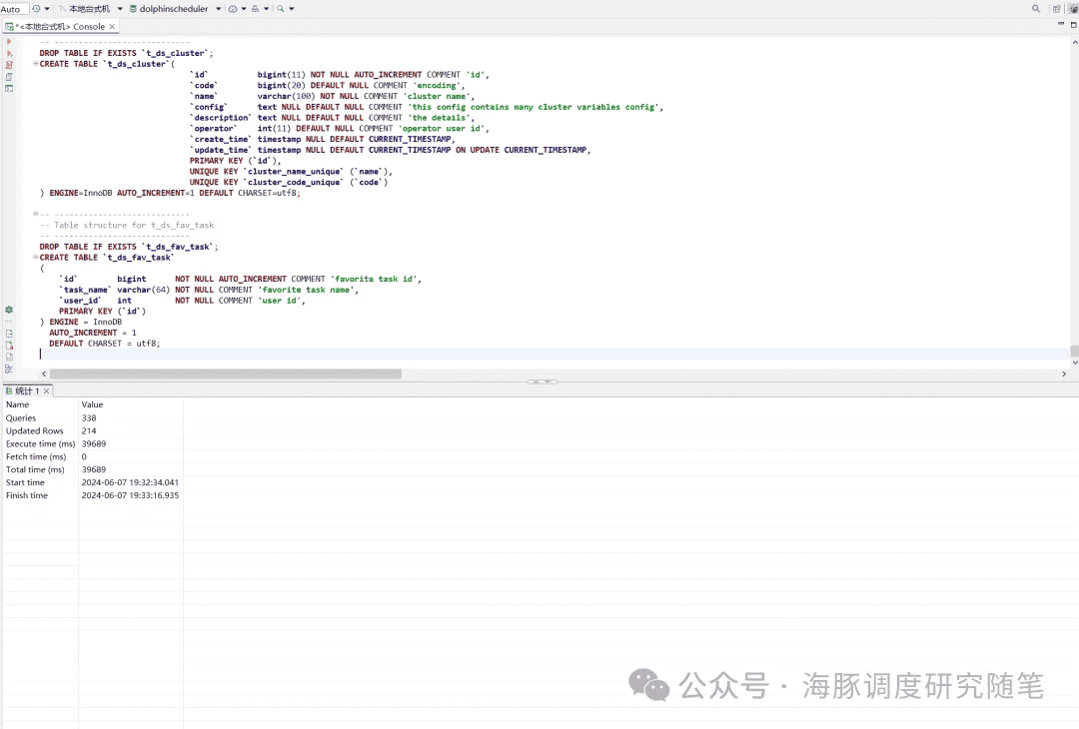Select the 统计 1 results tab
This screenshot has width=1079, height=729.
click(25, 390)
